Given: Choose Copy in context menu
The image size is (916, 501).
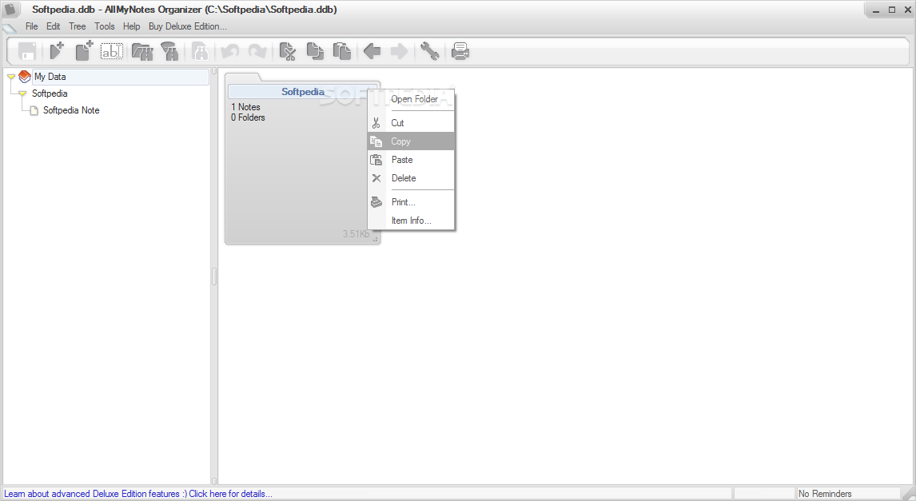Looking at the screenshot, I should tap(412, 141).
